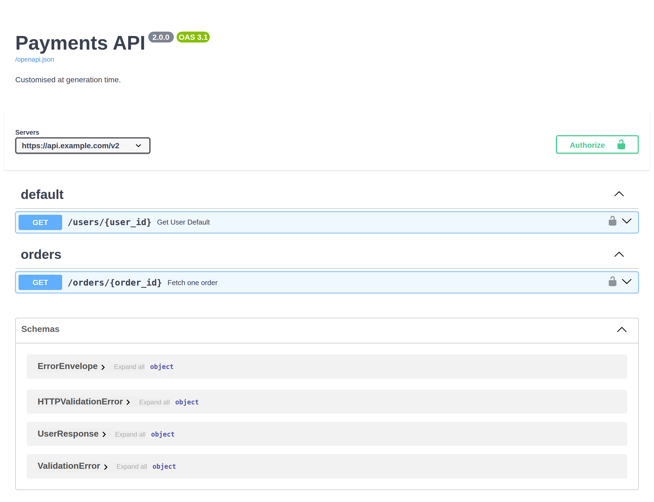Expand the HTTPValidationError schema arrow
Screen dimensions: 654x502
click(x=128, y=403)
